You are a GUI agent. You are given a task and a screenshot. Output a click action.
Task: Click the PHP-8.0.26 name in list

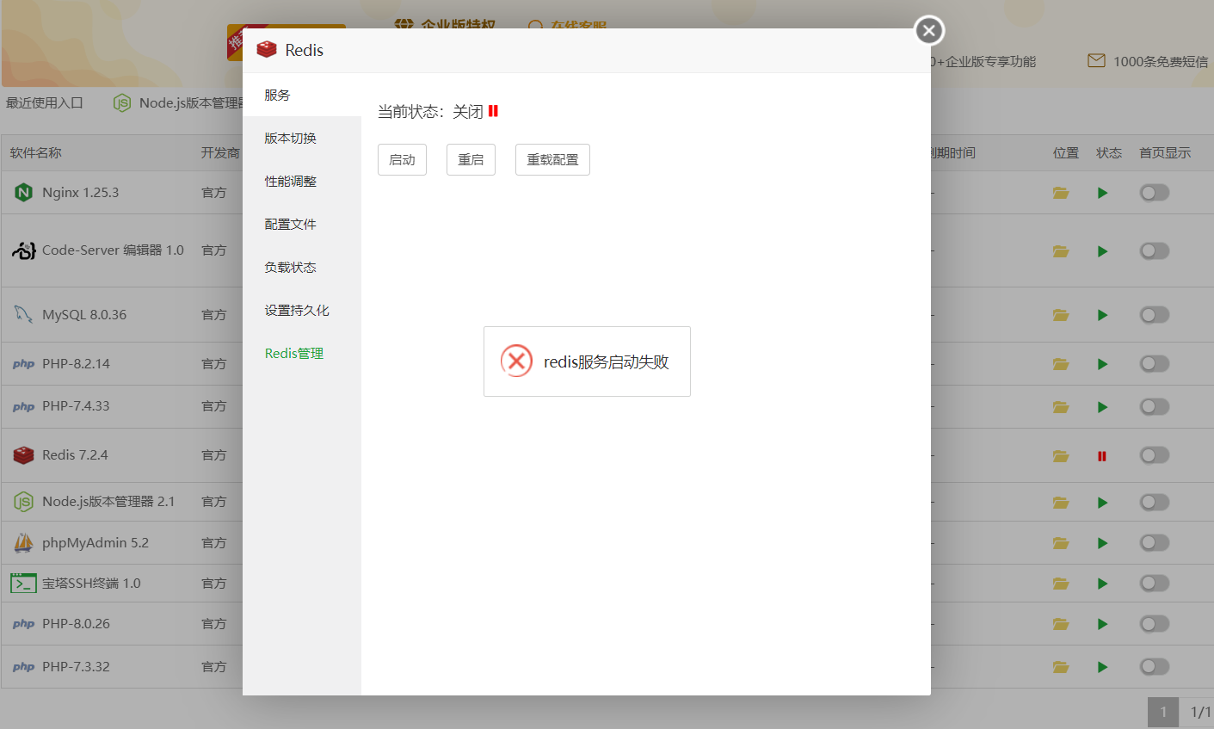click(x=76, y=623)
